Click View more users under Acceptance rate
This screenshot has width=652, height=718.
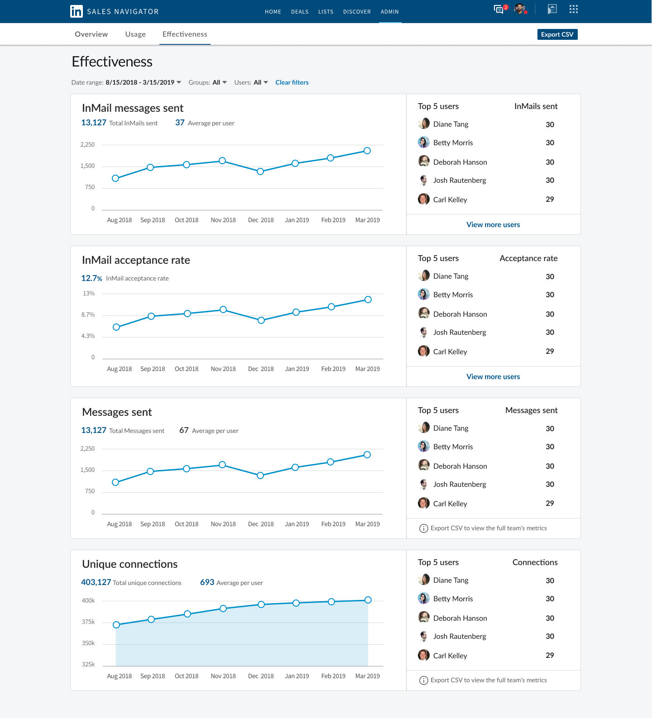(493, 376)
